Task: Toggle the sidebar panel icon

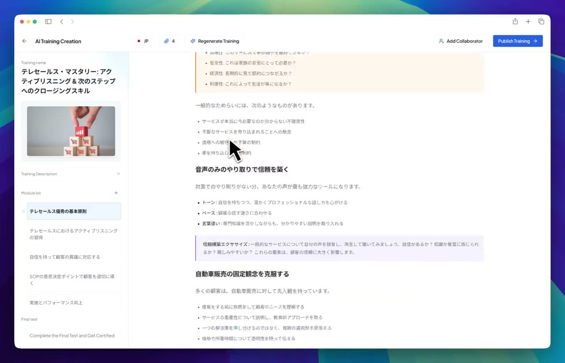Action: 48,22
